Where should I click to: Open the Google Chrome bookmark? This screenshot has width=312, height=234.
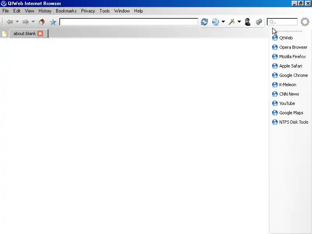[x=290, y=75]
